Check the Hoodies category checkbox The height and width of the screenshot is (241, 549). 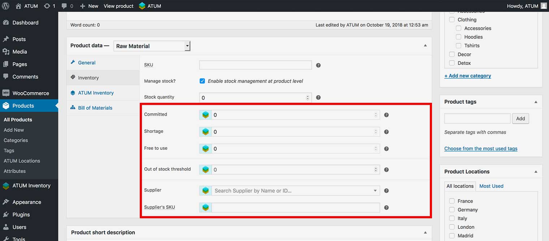pyautogui.click(x=458, y=37)
